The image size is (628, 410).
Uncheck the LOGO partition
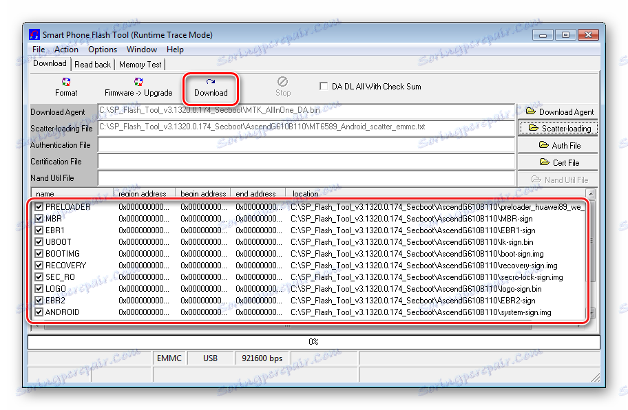tap(39, 289)
